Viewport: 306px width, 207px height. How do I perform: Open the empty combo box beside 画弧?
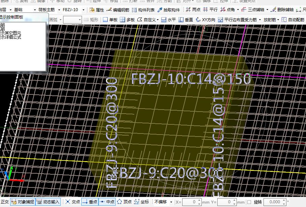(73, 20)
